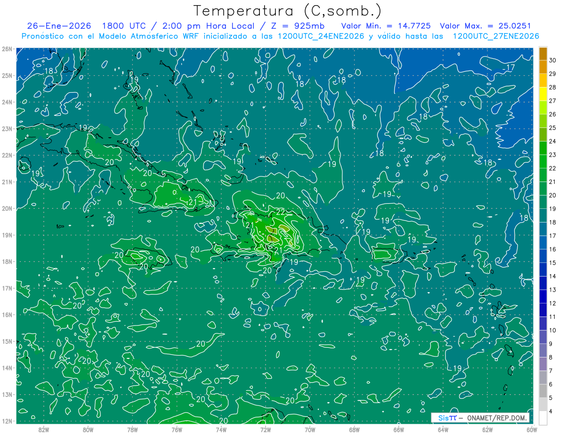Click the "18N" latitude label
Image resolution: width=565 pixels, height=436 pixels.
[x=7, y=262]
